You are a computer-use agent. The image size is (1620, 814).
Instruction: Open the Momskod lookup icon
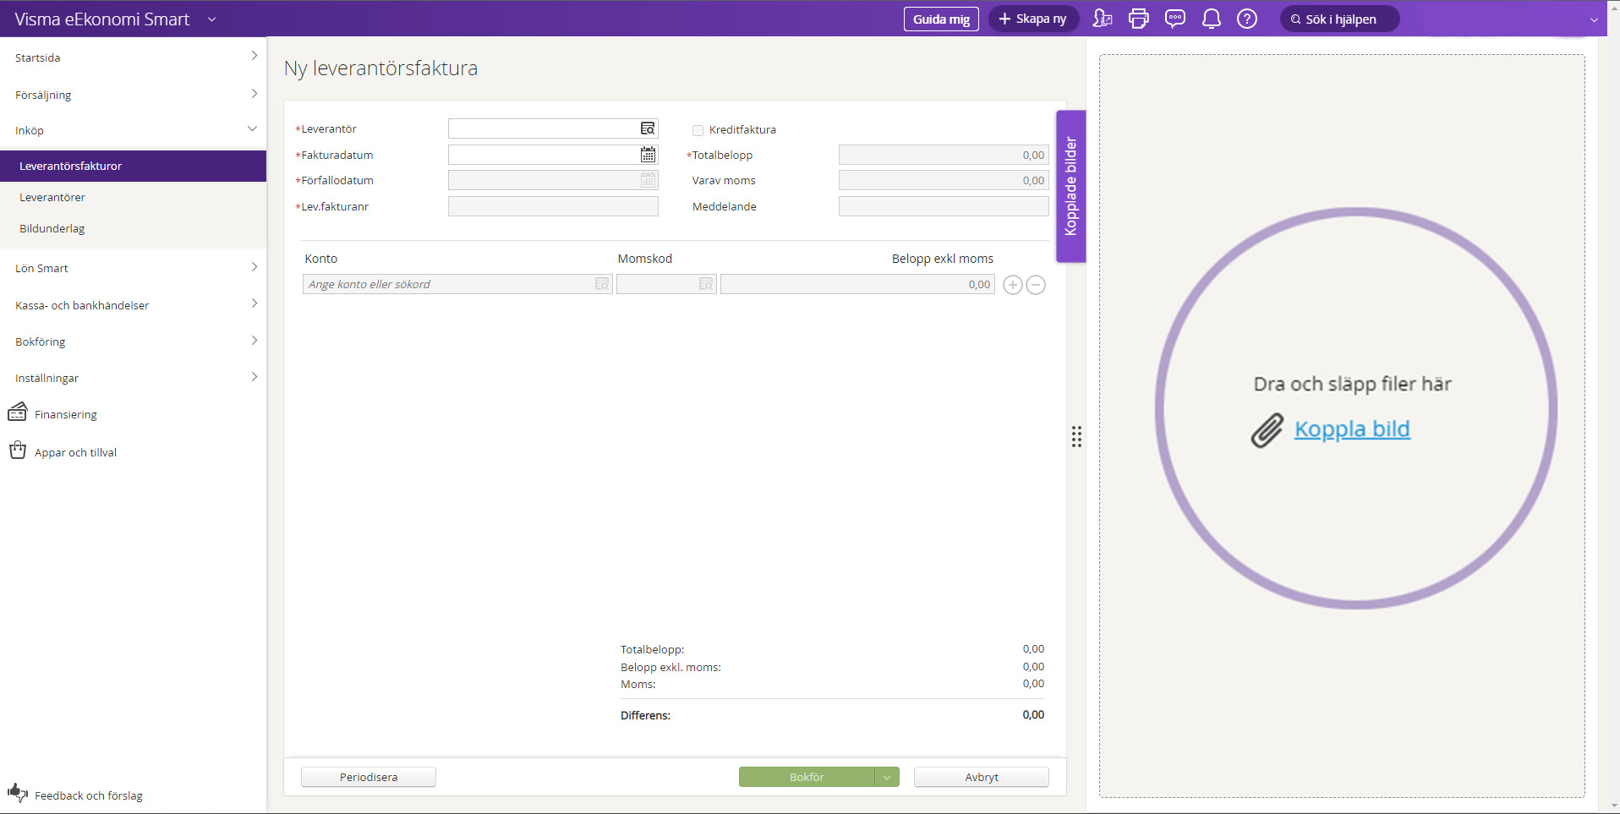706,284
